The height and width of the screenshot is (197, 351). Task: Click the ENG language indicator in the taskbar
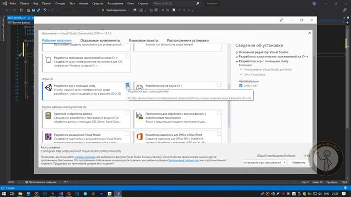[327, 194]
